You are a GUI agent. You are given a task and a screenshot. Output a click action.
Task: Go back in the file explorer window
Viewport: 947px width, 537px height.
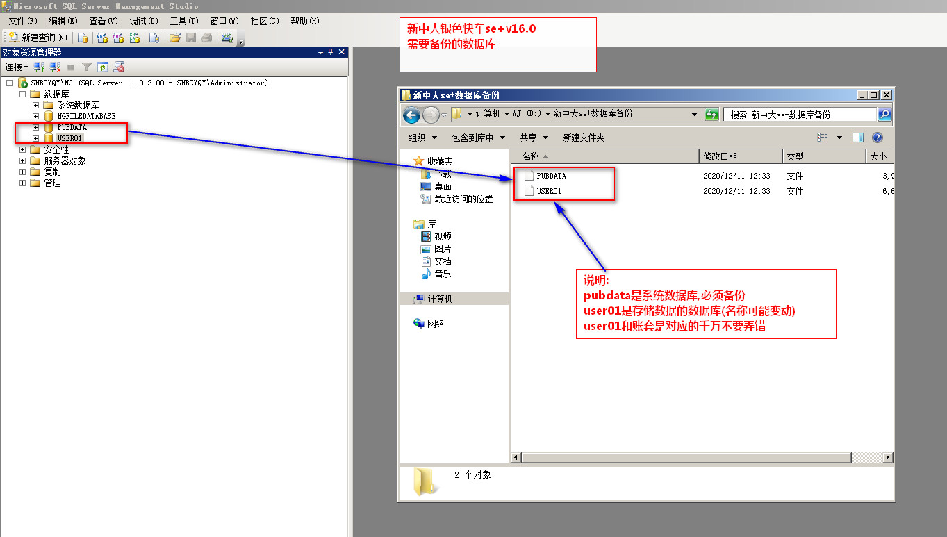click(411, 115)
